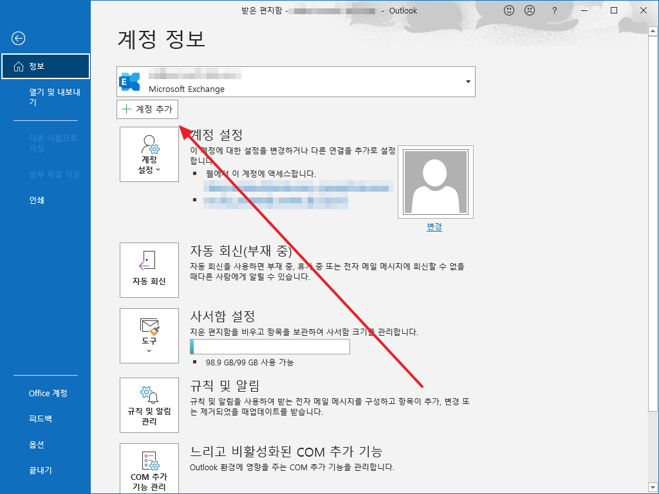659x494 pixels.
Task: Click the 규칙 및 알림 heading
Action: pyautogui.click(x=225, y=385)
